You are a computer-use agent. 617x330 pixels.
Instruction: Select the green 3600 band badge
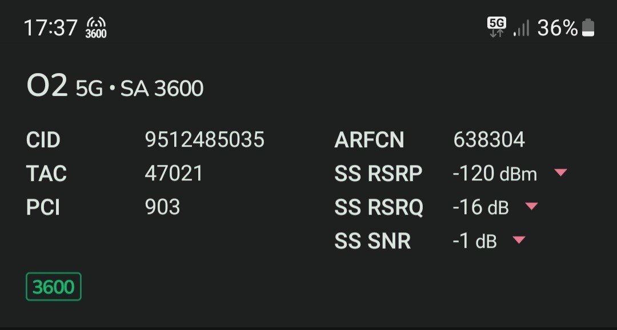pyautogui.click(x=54, y=287)
